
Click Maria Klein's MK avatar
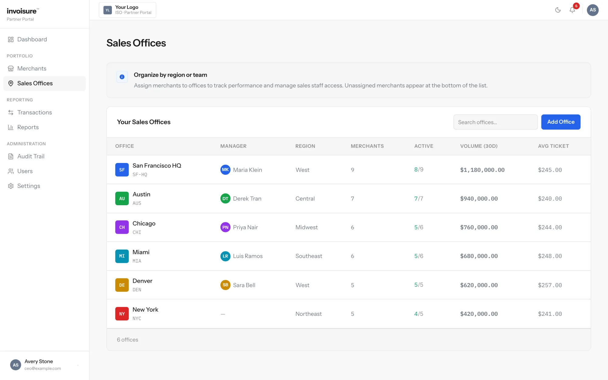click(225, 170)
